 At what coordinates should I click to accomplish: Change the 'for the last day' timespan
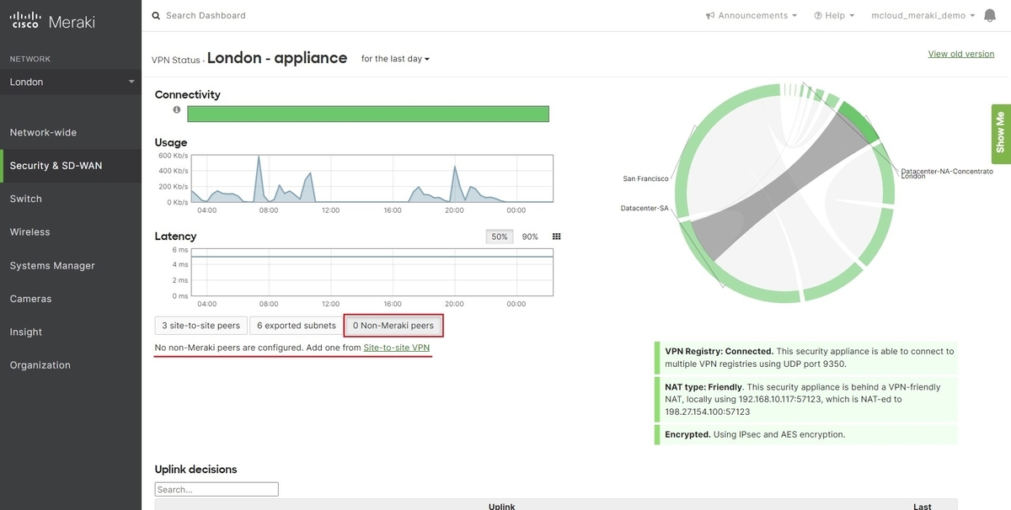click(x=395, y=59)
